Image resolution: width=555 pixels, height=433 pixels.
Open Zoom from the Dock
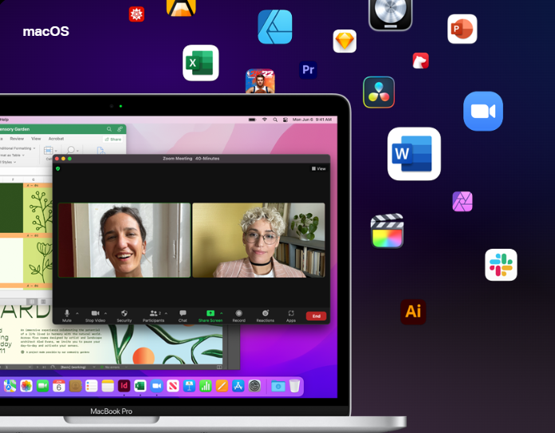point(156,386)
